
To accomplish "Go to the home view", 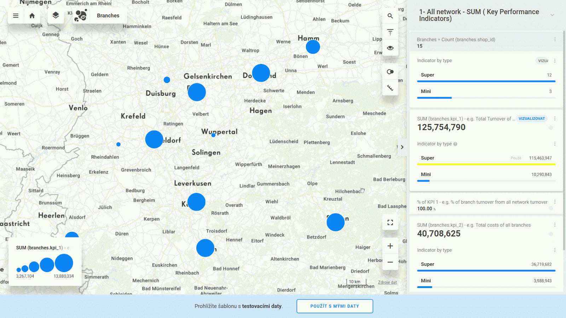I will (32, 16).
